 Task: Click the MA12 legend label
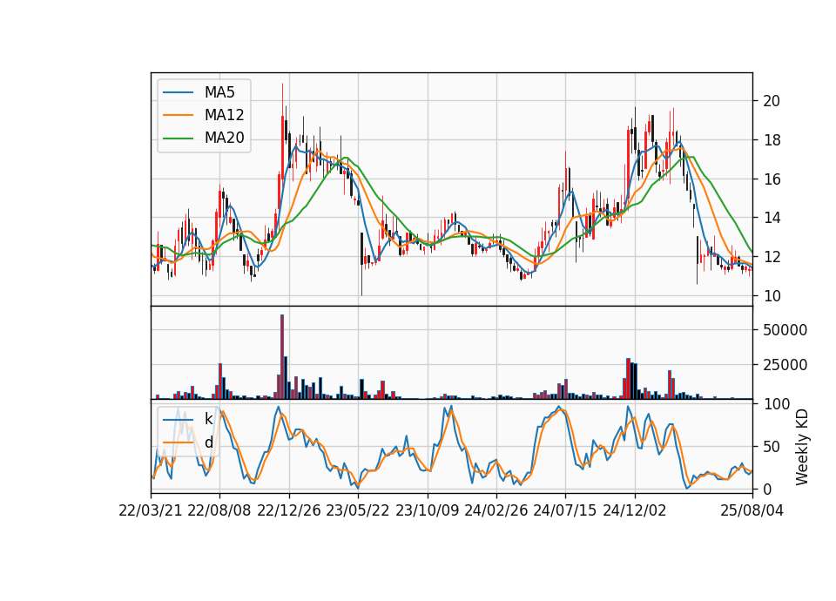coord(224,115)
